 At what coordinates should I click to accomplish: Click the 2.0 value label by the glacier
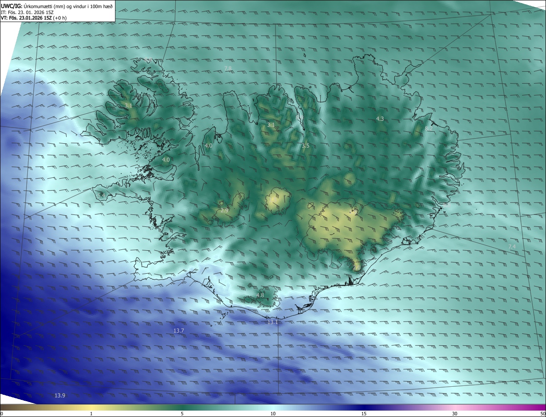tap(357, 267)
